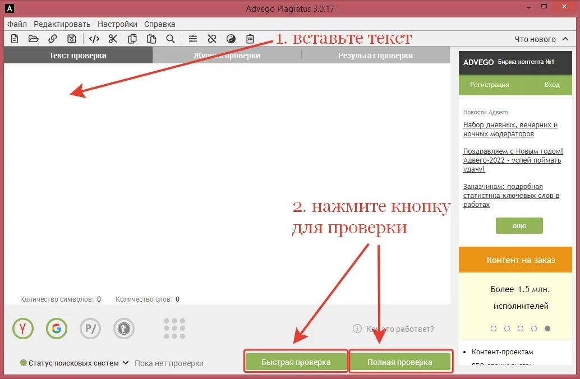
Task: Select the last carousel dot indicator
Action: (547, 329)
